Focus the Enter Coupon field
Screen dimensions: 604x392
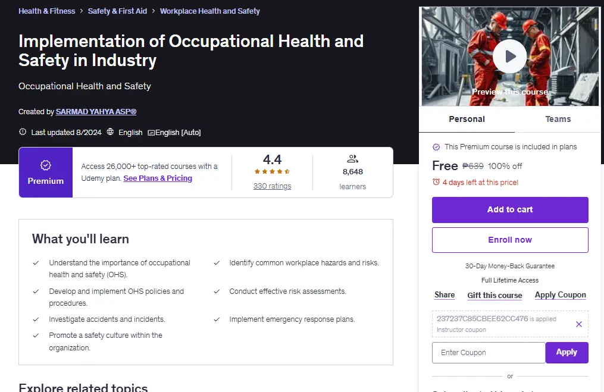[489, 353]
